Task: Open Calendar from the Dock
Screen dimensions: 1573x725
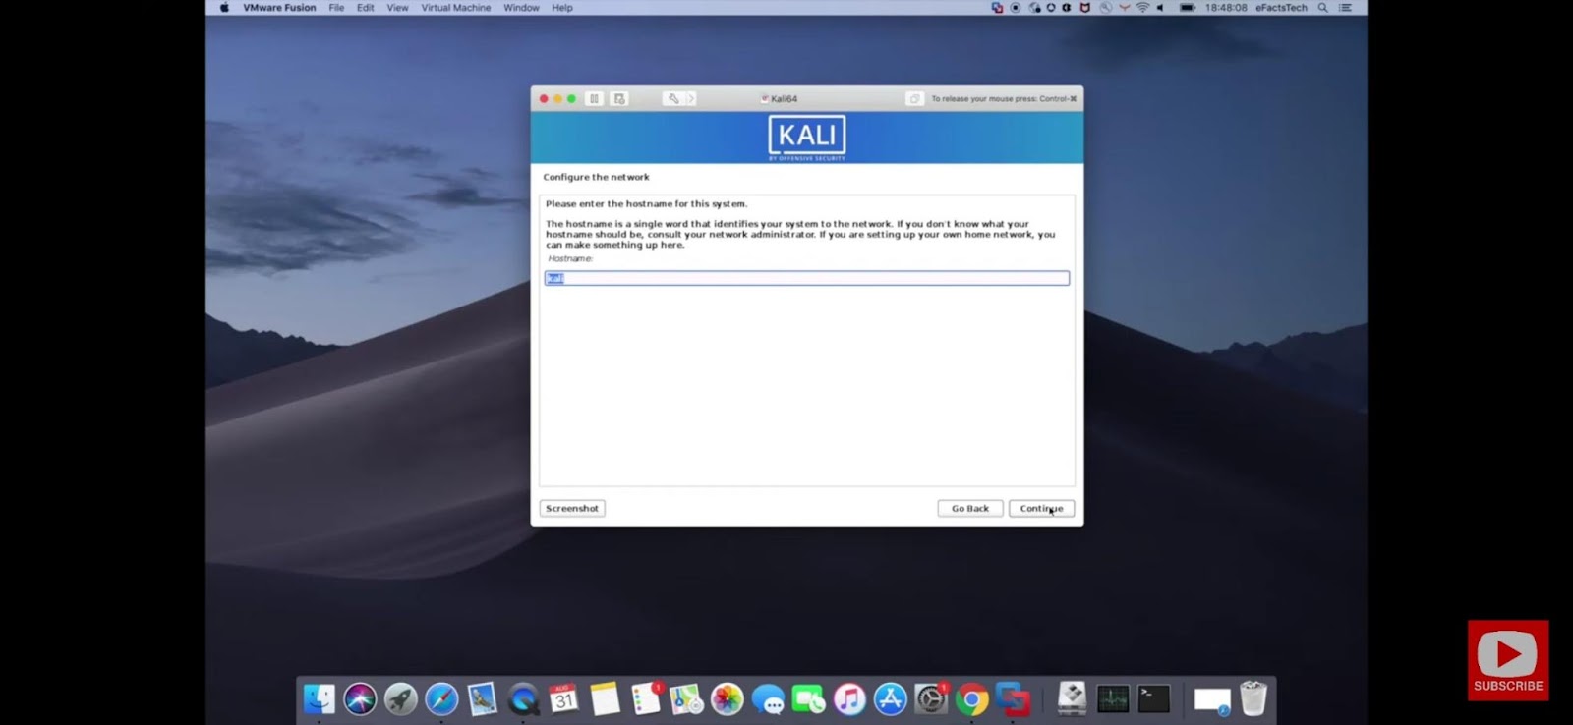Action: [564, 698]
